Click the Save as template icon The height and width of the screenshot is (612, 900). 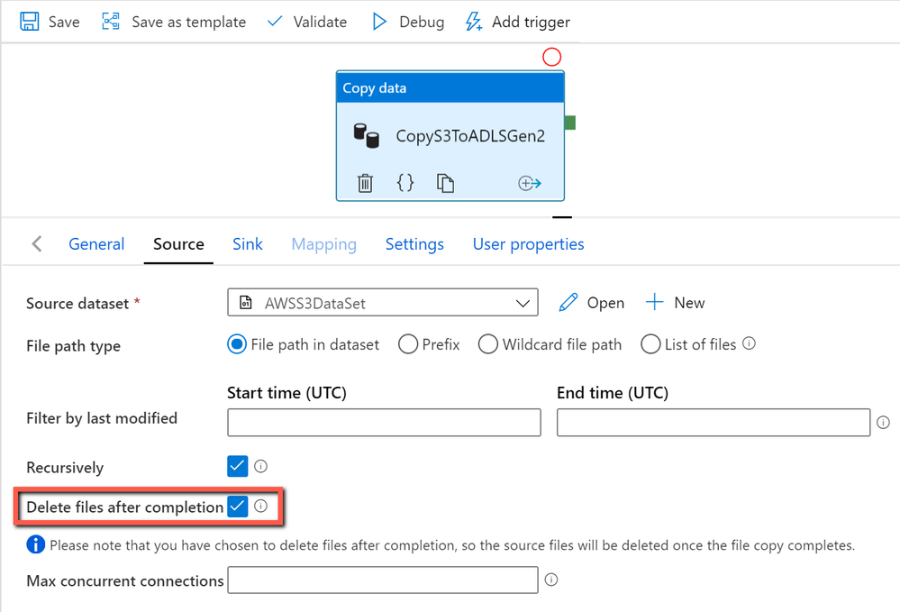click(111, 22)
